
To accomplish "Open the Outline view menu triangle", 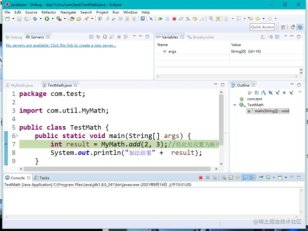I will point(300,92).
